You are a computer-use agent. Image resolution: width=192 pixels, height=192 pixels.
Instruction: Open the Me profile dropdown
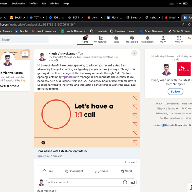(163, 39)
